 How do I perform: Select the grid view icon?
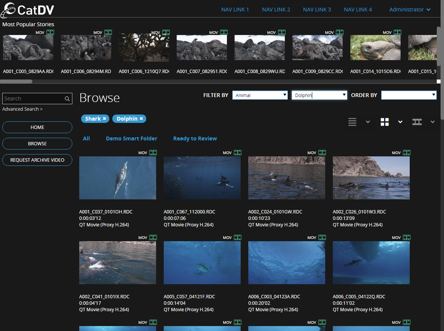(385, 122)
